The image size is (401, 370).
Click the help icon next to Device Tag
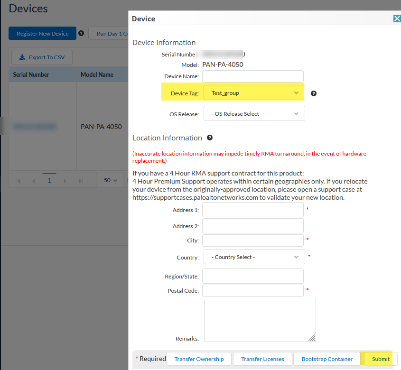[x=314, y=93]
